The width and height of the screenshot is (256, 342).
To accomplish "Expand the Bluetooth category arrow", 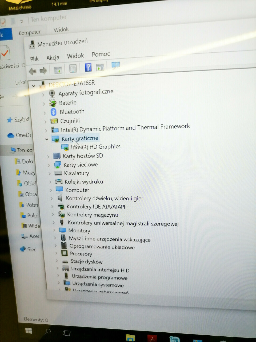I will tap(45, 113).
